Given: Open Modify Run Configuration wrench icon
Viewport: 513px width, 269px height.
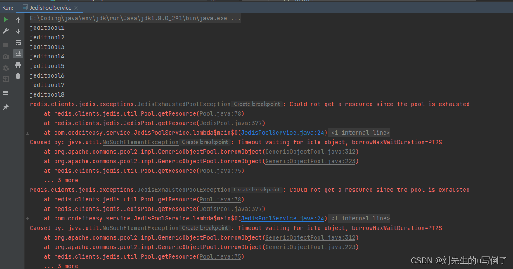Looking at the screenshot, I should (6, 31).
